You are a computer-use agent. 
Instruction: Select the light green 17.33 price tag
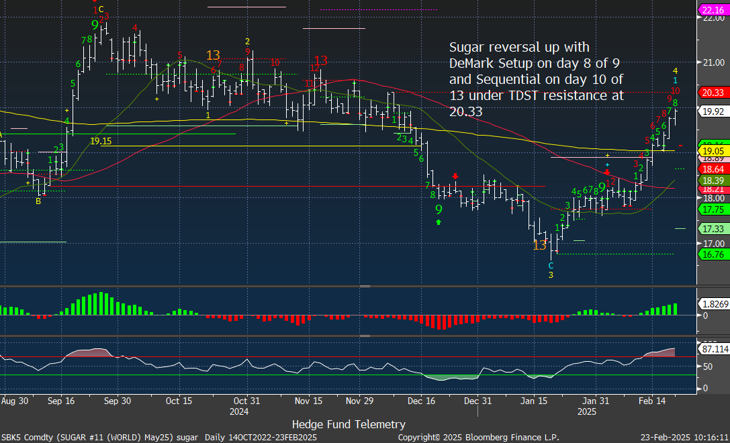pos(712,229)
